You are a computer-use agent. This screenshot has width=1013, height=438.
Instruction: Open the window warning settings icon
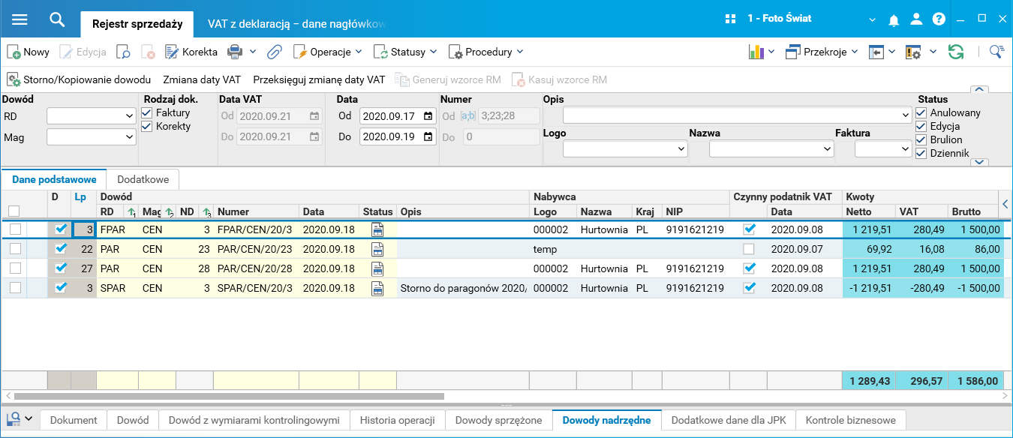(x=912, y=52)
